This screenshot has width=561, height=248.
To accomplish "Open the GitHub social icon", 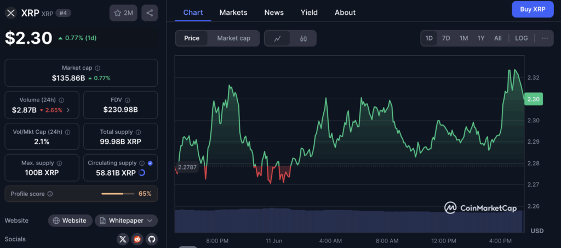I will pyautogui.click(x=152, y=239).
